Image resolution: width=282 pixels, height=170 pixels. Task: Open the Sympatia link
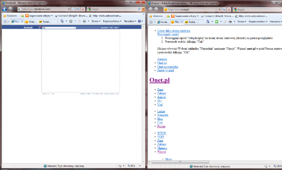click(x=162, y=115)
